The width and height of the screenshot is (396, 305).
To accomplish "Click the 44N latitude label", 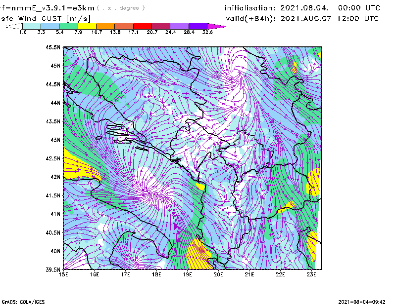I will point(55,103).
